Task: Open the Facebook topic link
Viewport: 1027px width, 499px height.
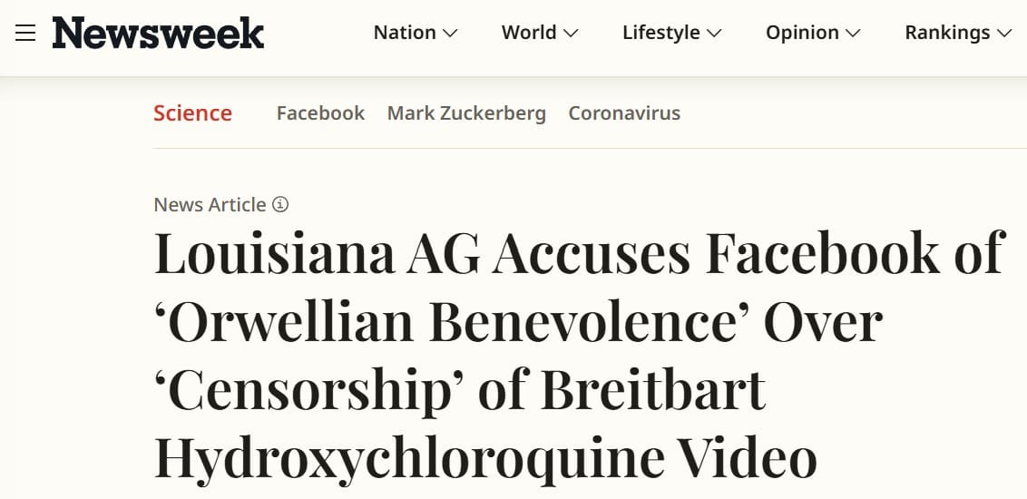Action: click(320, 113)
